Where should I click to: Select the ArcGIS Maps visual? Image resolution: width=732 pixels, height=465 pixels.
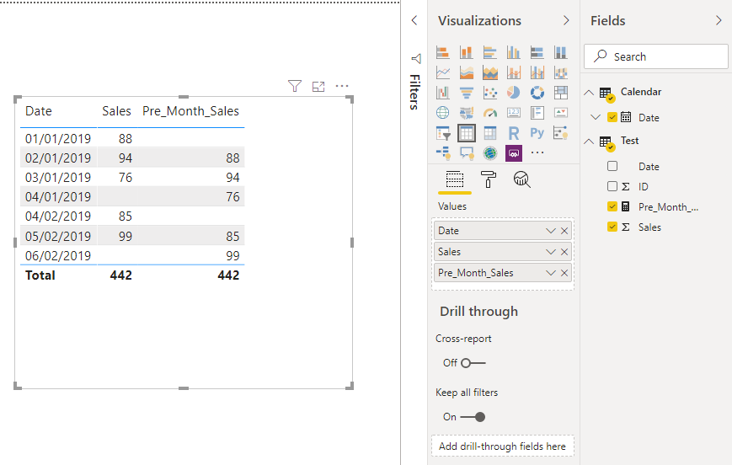click(489, 152)
